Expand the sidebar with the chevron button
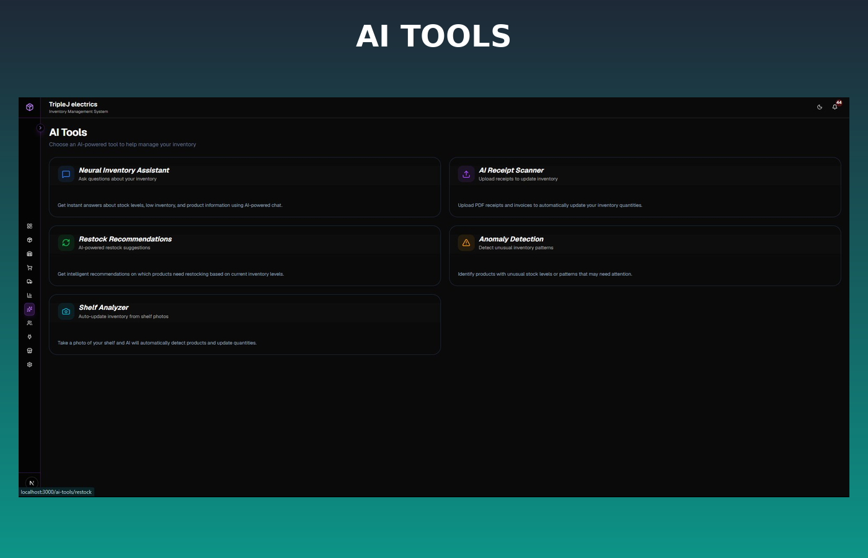 click(x=40, y=128)
